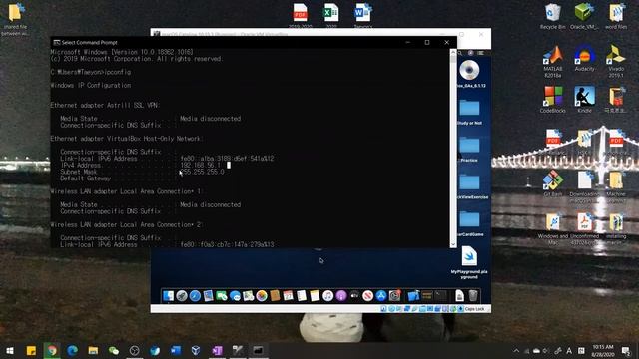Select the Study or Not folder

[x=469, y=112]
